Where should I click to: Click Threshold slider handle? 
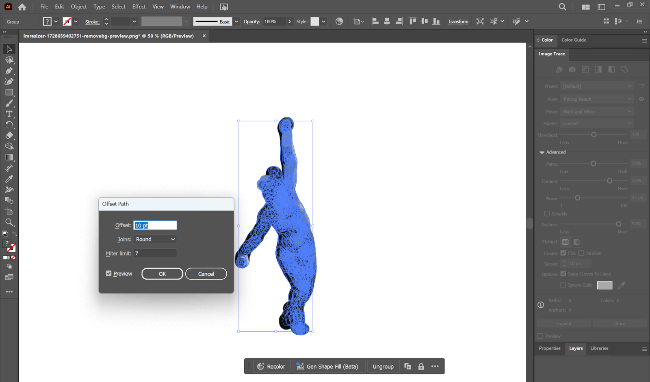[x=594, y=135]
